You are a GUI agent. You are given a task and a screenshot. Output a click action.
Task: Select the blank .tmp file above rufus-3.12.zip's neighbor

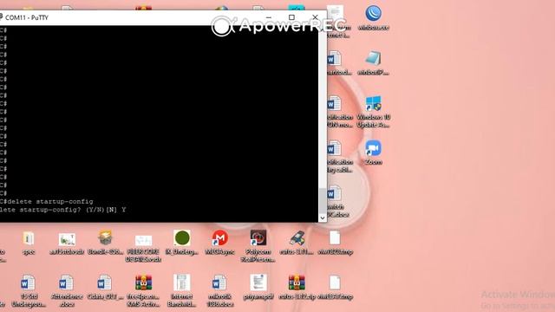(335, 243)
